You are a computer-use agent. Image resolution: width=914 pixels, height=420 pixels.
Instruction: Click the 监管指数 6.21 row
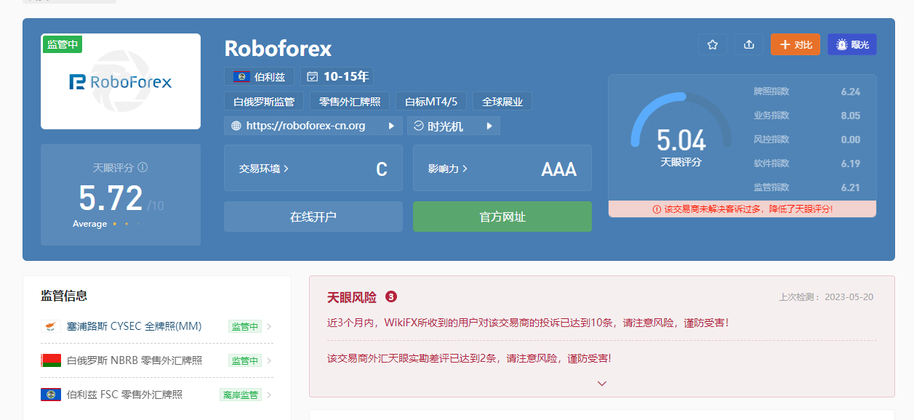tap(807, 187)
